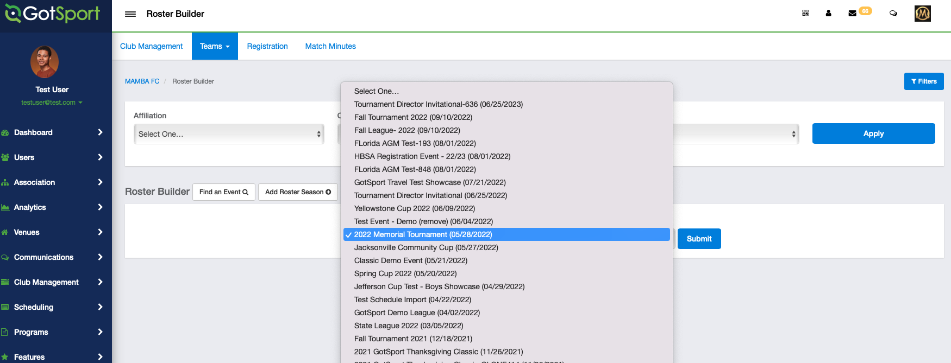Viewport: 951px width, 363px height.
Task: Click the Dashboard sidebar icon
Action: pos(5,132)
